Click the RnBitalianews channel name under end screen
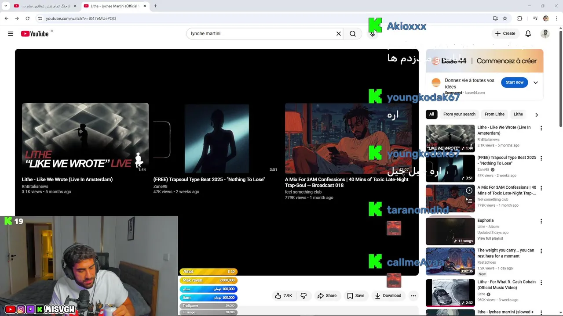Screen dimensions: 563x316 [x=35, y=187]
